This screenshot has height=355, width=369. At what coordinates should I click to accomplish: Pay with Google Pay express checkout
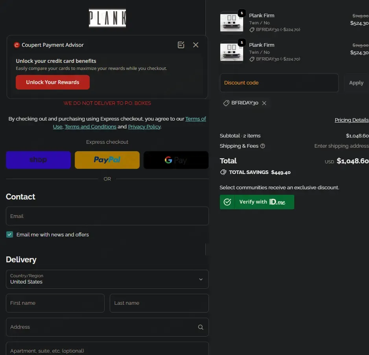click(176, 160)
